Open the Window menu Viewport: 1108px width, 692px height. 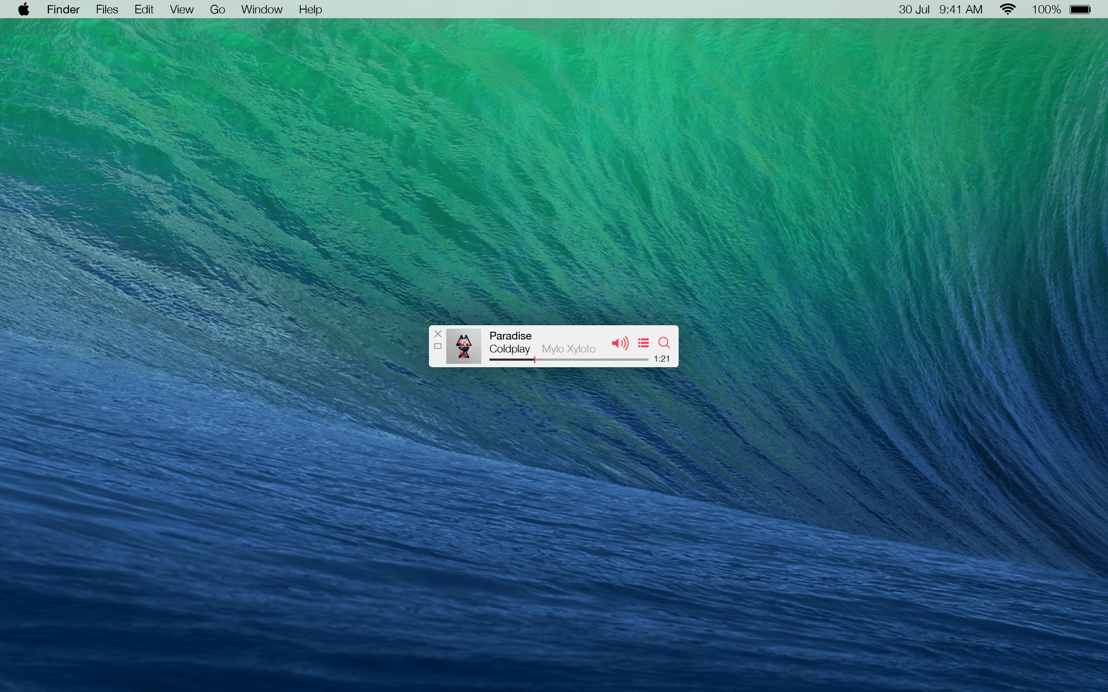click(261, 9)
